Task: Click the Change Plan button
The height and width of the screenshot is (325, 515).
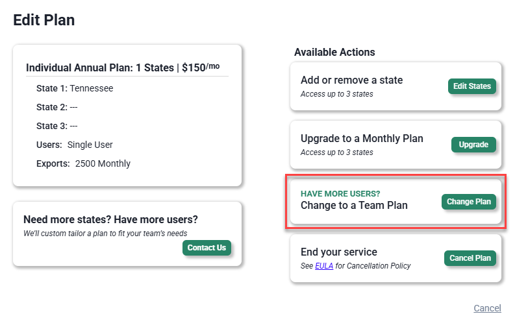Action: click(468, 202)
